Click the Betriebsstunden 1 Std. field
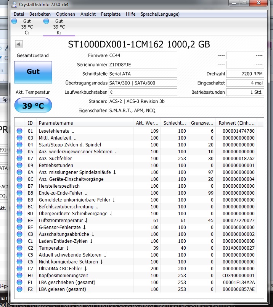 pyautogui.click(x=245, y=92)
